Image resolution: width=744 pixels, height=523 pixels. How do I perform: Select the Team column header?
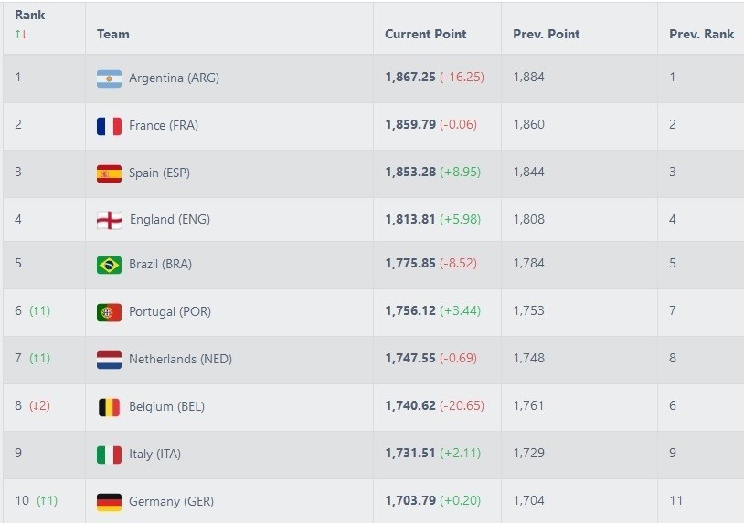113,34
